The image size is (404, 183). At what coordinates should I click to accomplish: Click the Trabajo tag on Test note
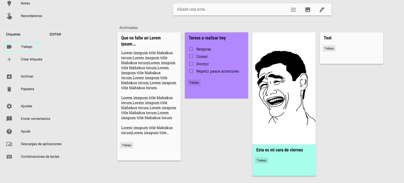tap(329, 48)
